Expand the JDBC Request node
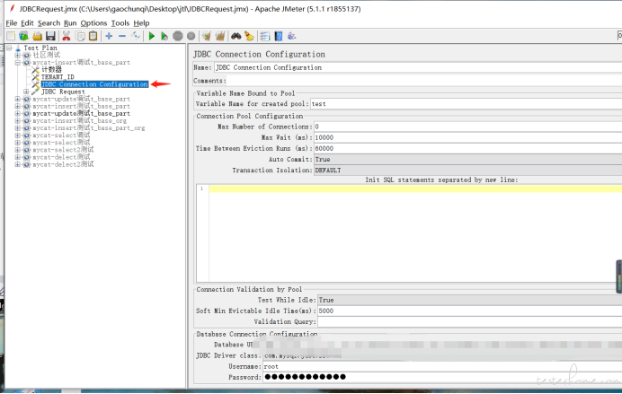 point(26,92)
